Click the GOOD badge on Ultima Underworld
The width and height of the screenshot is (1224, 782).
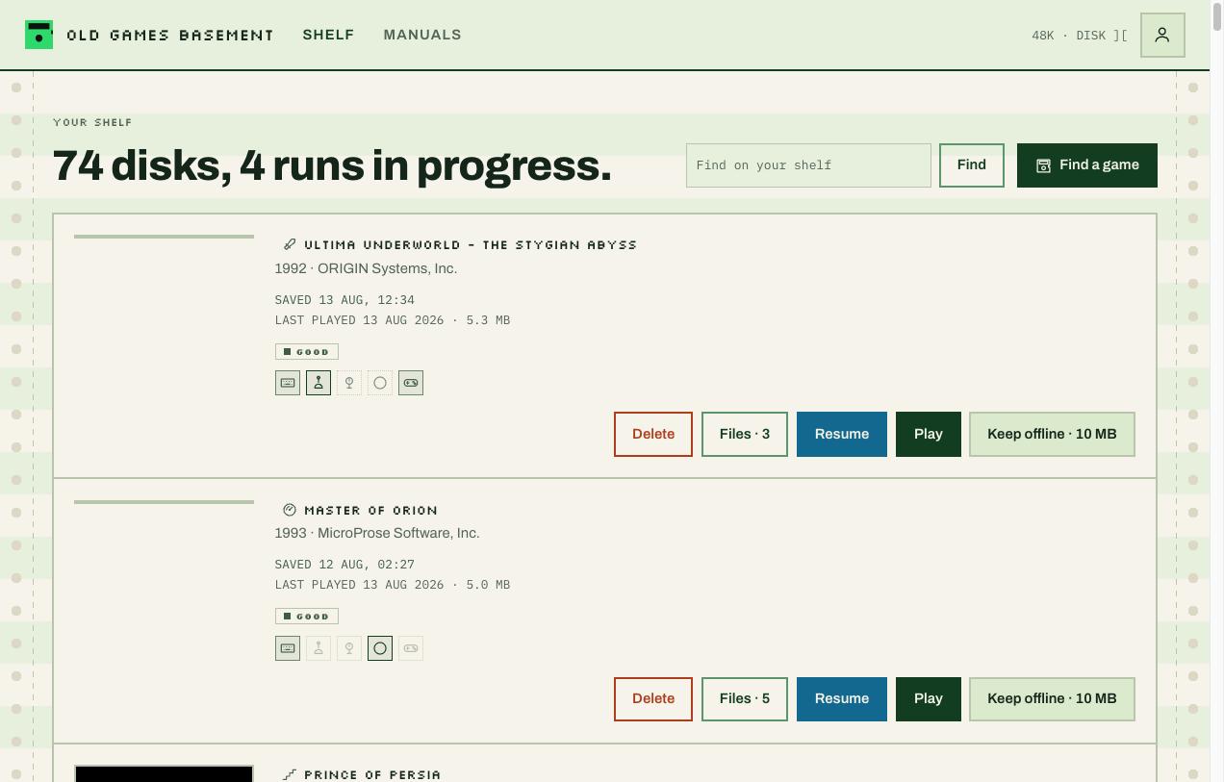tap(307, 352)
